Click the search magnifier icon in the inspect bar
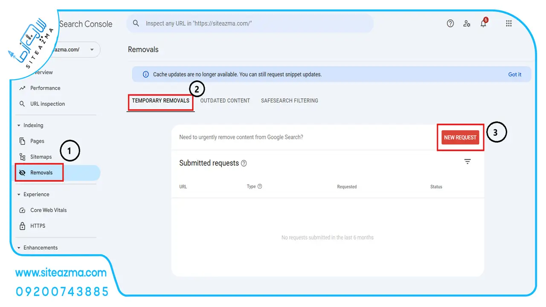 pyautogui.click(x=136, y=23)
